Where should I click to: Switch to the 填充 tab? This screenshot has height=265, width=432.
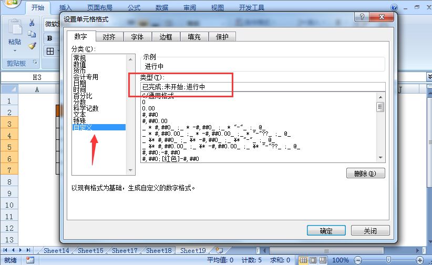[194, 37]
